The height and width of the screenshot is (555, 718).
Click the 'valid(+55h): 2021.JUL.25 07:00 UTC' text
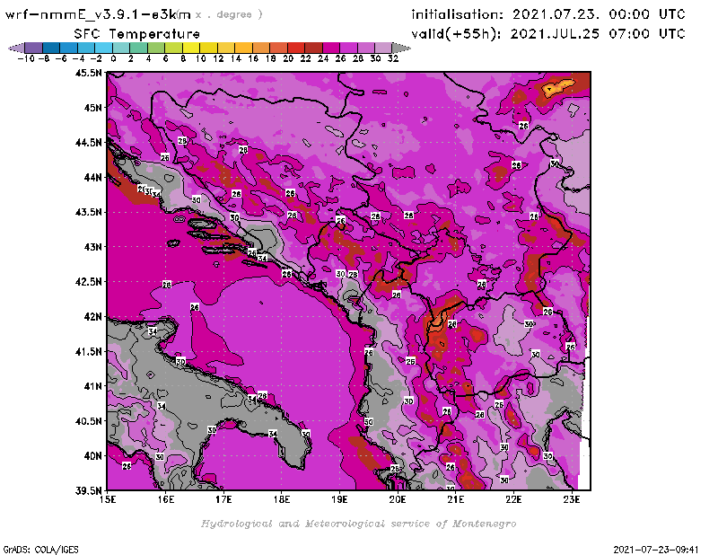[x=548, y=34]
